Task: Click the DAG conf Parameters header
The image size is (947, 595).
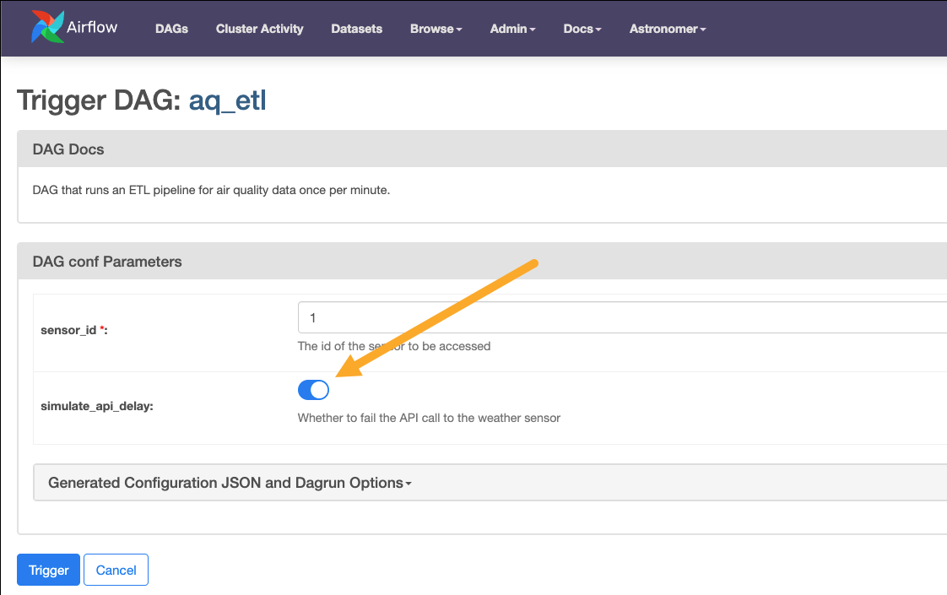Action: tap(108, 262)
